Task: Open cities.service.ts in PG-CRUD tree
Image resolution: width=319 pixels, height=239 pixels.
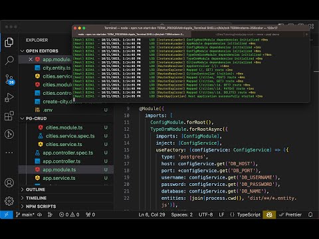Action: (64, 144)
